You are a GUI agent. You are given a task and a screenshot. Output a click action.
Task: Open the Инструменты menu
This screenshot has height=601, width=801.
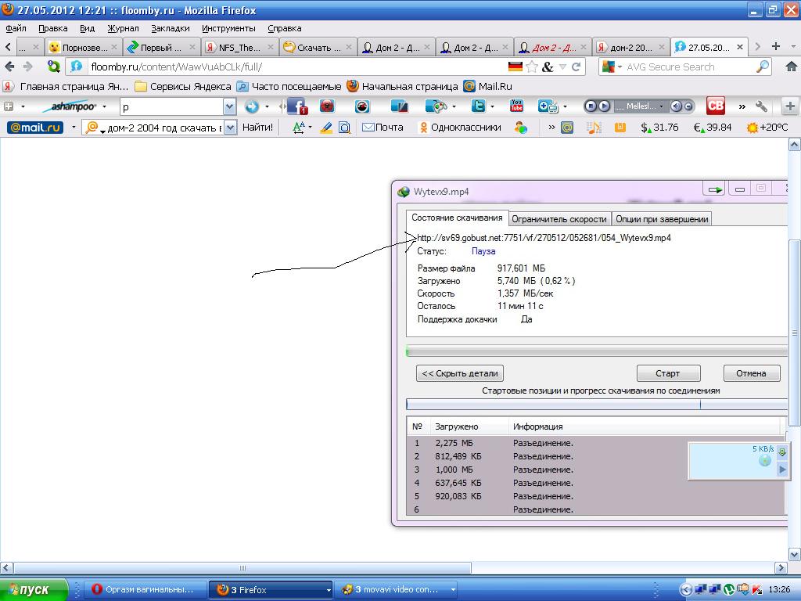point(228,29)
